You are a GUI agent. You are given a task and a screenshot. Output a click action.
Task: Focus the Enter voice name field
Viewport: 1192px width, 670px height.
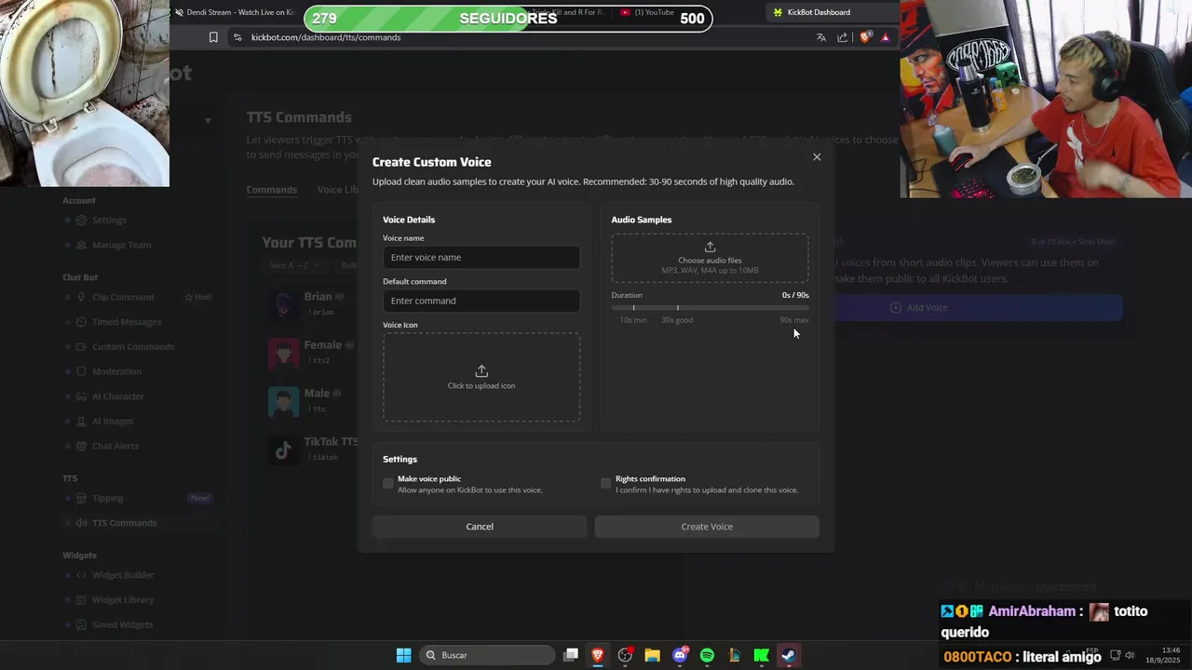coord(481,258)
